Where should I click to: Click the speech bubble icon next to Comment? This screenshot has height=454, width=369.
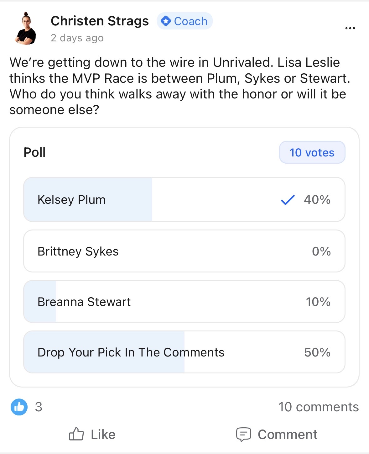click(x=245, y=434)
